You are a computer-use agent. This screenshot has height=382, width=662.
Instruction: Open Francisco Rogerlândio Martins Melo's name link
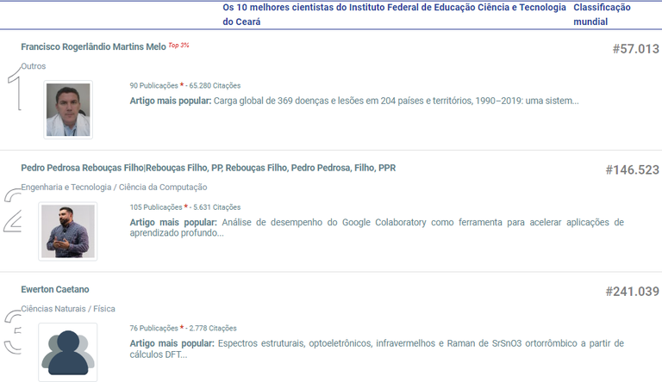pyautogui.click(x=93, y=46)
